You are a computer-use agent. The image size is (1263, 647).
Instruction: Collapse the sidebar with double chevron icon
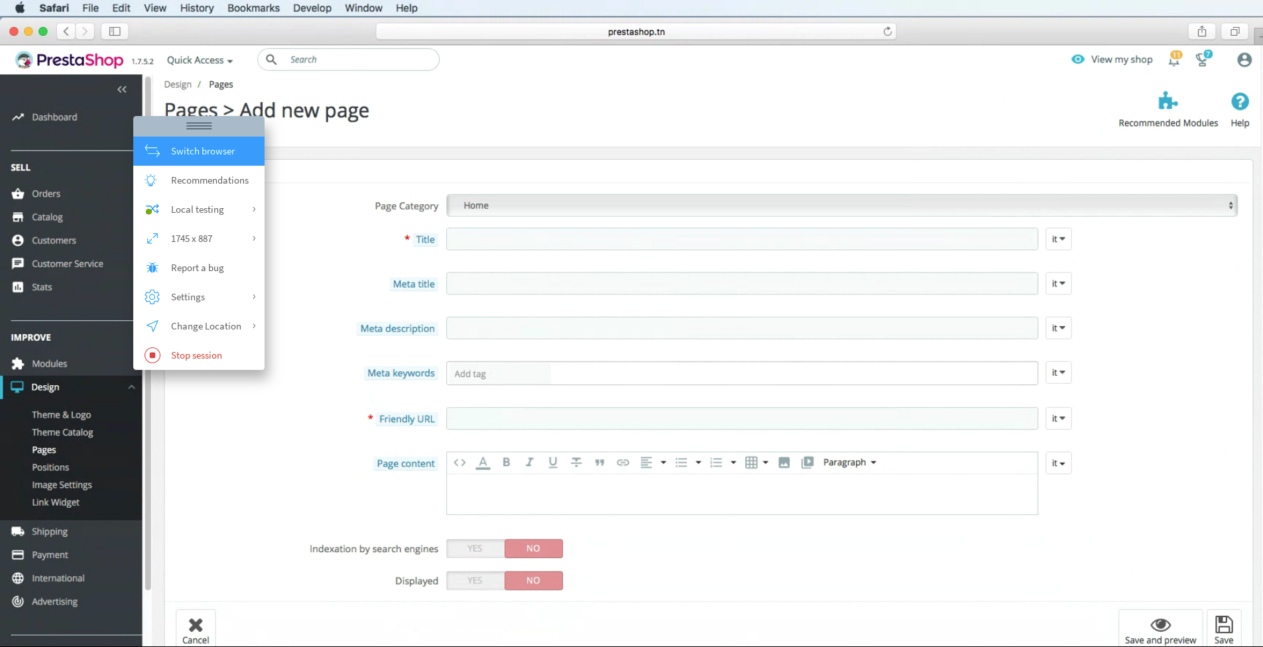pyautogui.click(x=122, y=89)
